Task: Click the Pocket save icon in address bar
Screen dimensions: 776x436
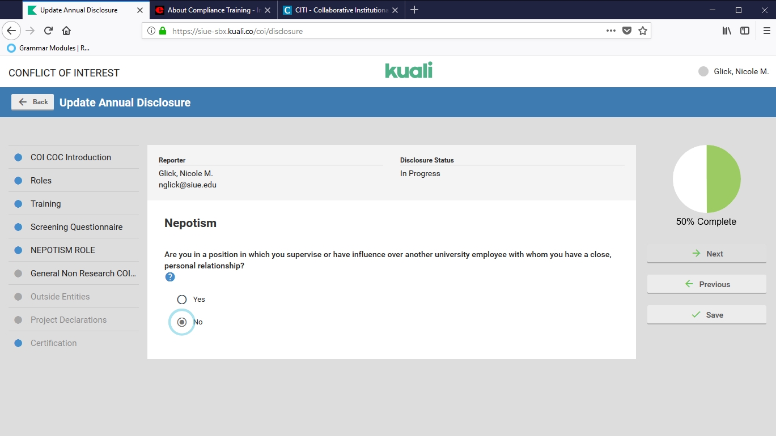Action: click(x=626, y=31)
